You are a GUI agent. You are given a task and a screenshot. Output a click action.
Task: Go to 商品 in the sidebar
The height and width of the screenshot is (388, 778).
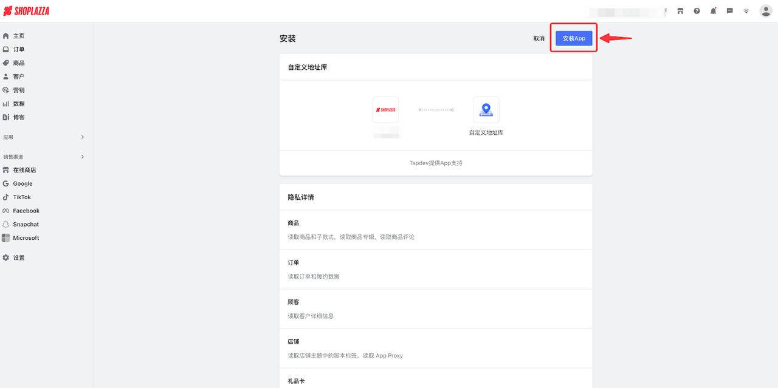(19, 63)
